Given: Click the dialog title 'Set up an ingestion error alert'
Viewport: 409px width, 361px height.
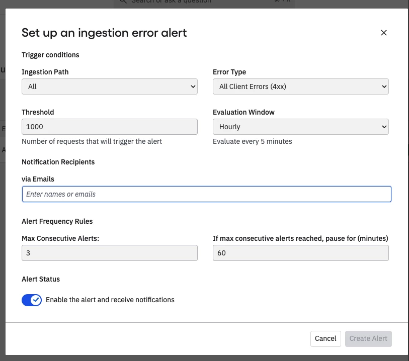Looking at the screenshot, I should 104,33.
